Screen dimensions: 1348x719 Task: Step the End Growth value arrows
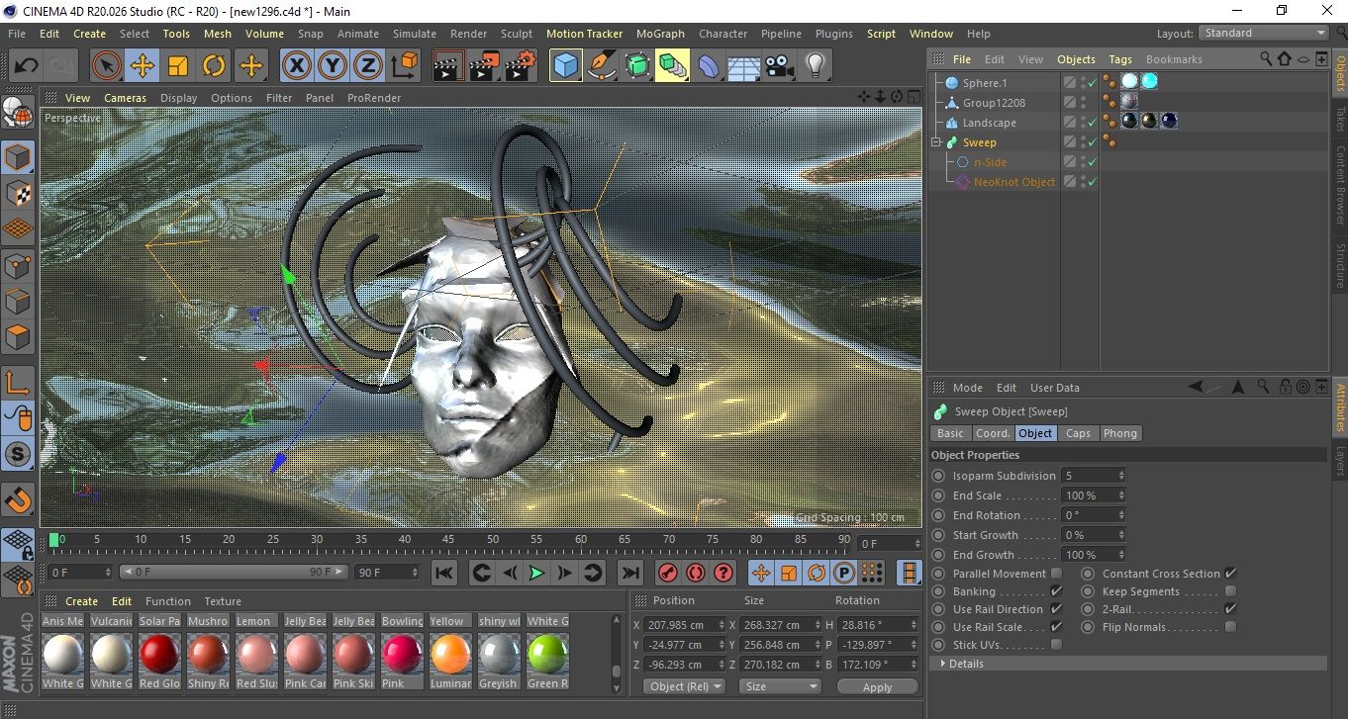pyautogui.click(x=1121, y=555)
